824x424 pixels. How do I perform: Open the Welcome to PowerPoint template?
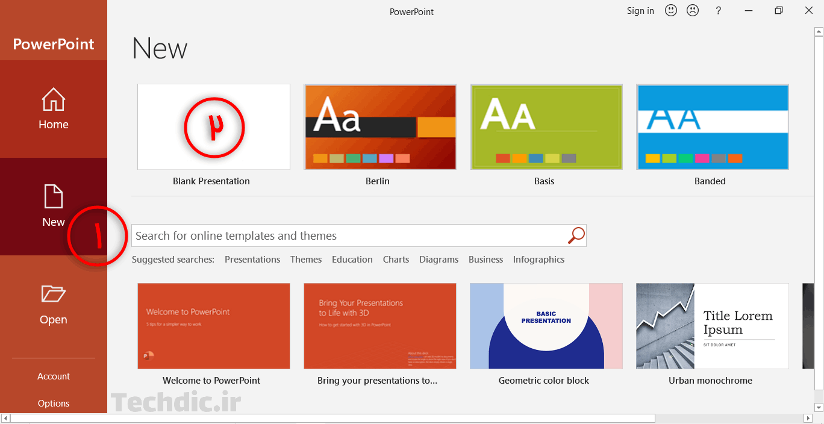(x=214, y=326)
